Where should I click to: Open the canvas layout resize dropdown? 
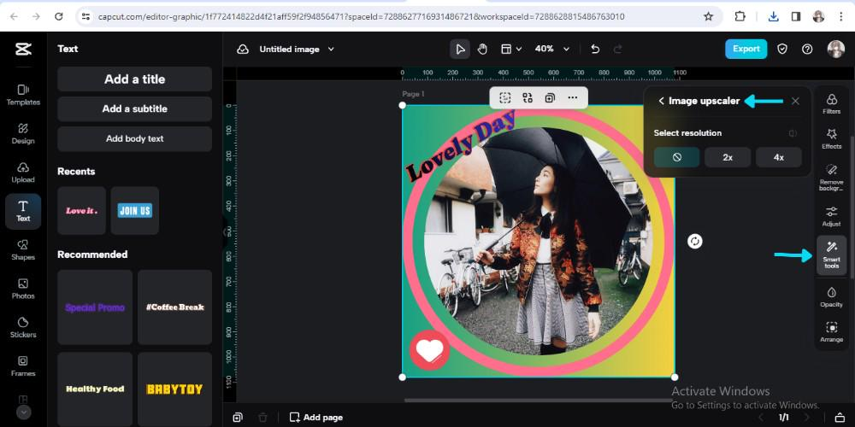[x=511, y=49]
